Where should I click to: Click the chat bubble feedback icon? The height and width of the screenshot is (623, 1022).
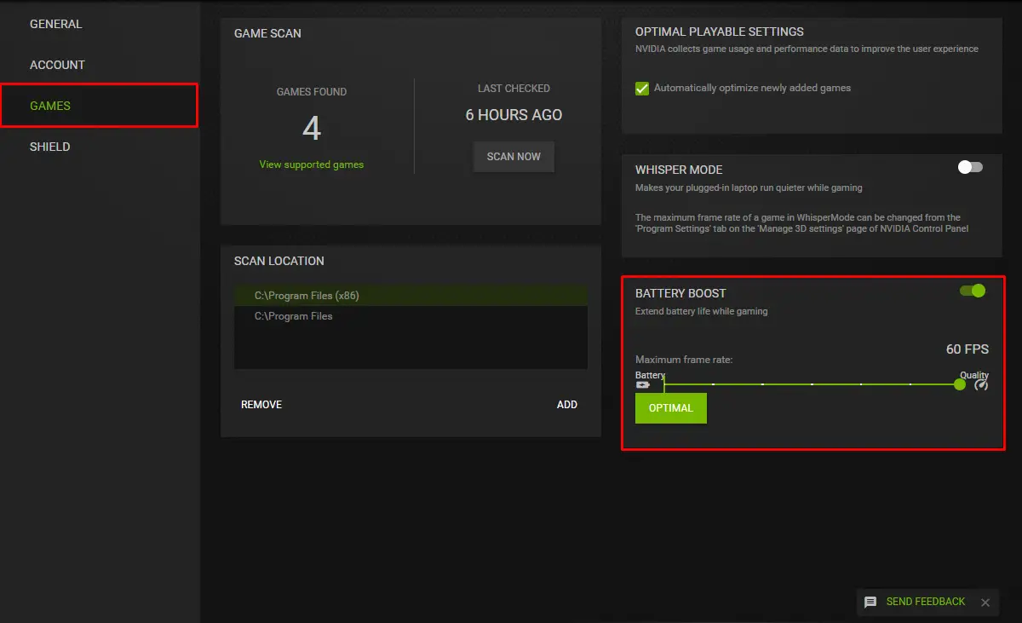coord(870,602)
